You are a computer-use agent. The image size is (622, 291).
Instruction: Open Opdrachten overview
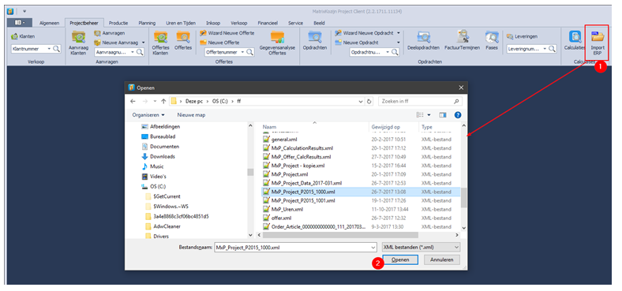pyautogui.click(x=315, y=41)
